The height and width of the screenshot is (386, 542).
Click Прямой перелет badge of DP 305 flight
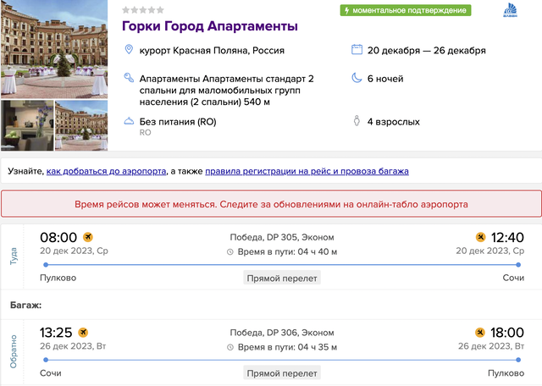282,278
